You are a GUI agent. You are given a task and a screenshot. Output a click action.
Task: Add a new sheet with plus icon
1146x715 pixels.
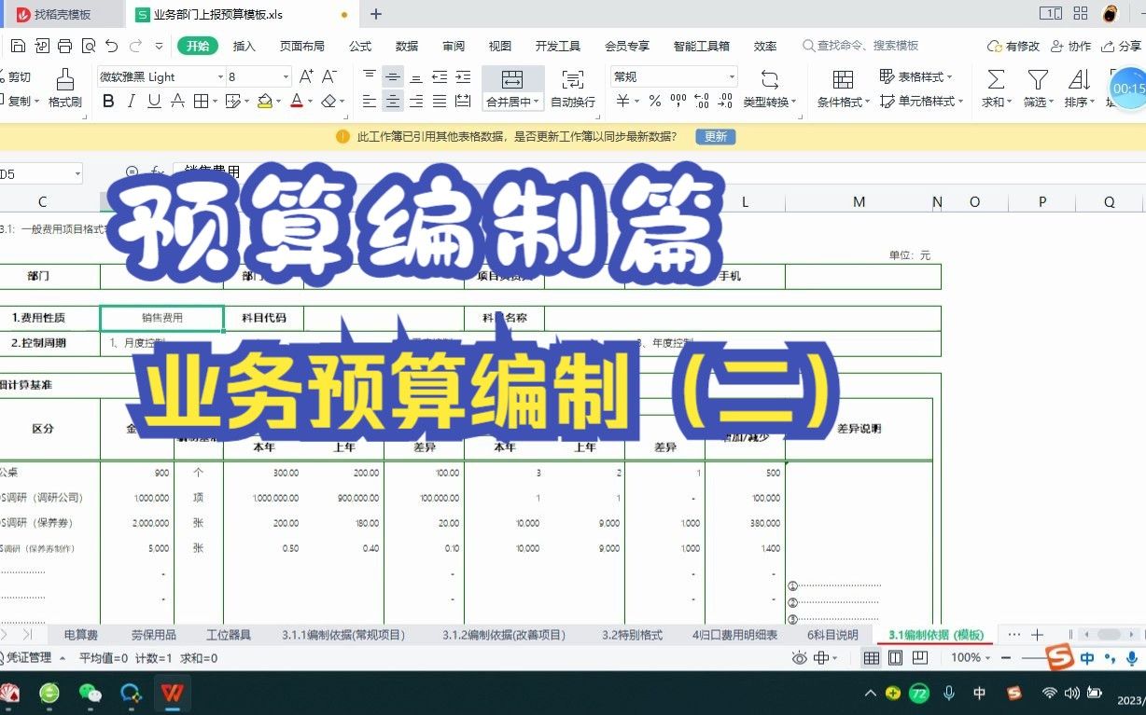pyautogui.click(x=1037, y=635)
